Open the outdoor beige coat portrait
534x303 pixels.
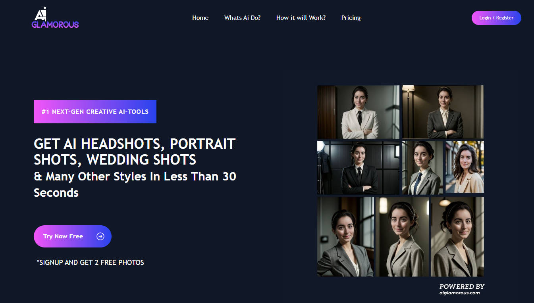464,167
